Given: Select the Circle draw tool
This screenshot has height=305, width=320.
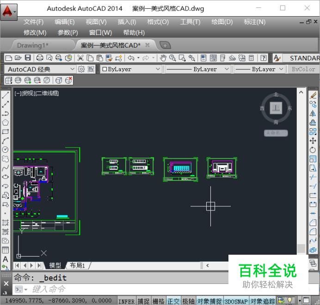Looking at the screenshot, I should 5,150.
